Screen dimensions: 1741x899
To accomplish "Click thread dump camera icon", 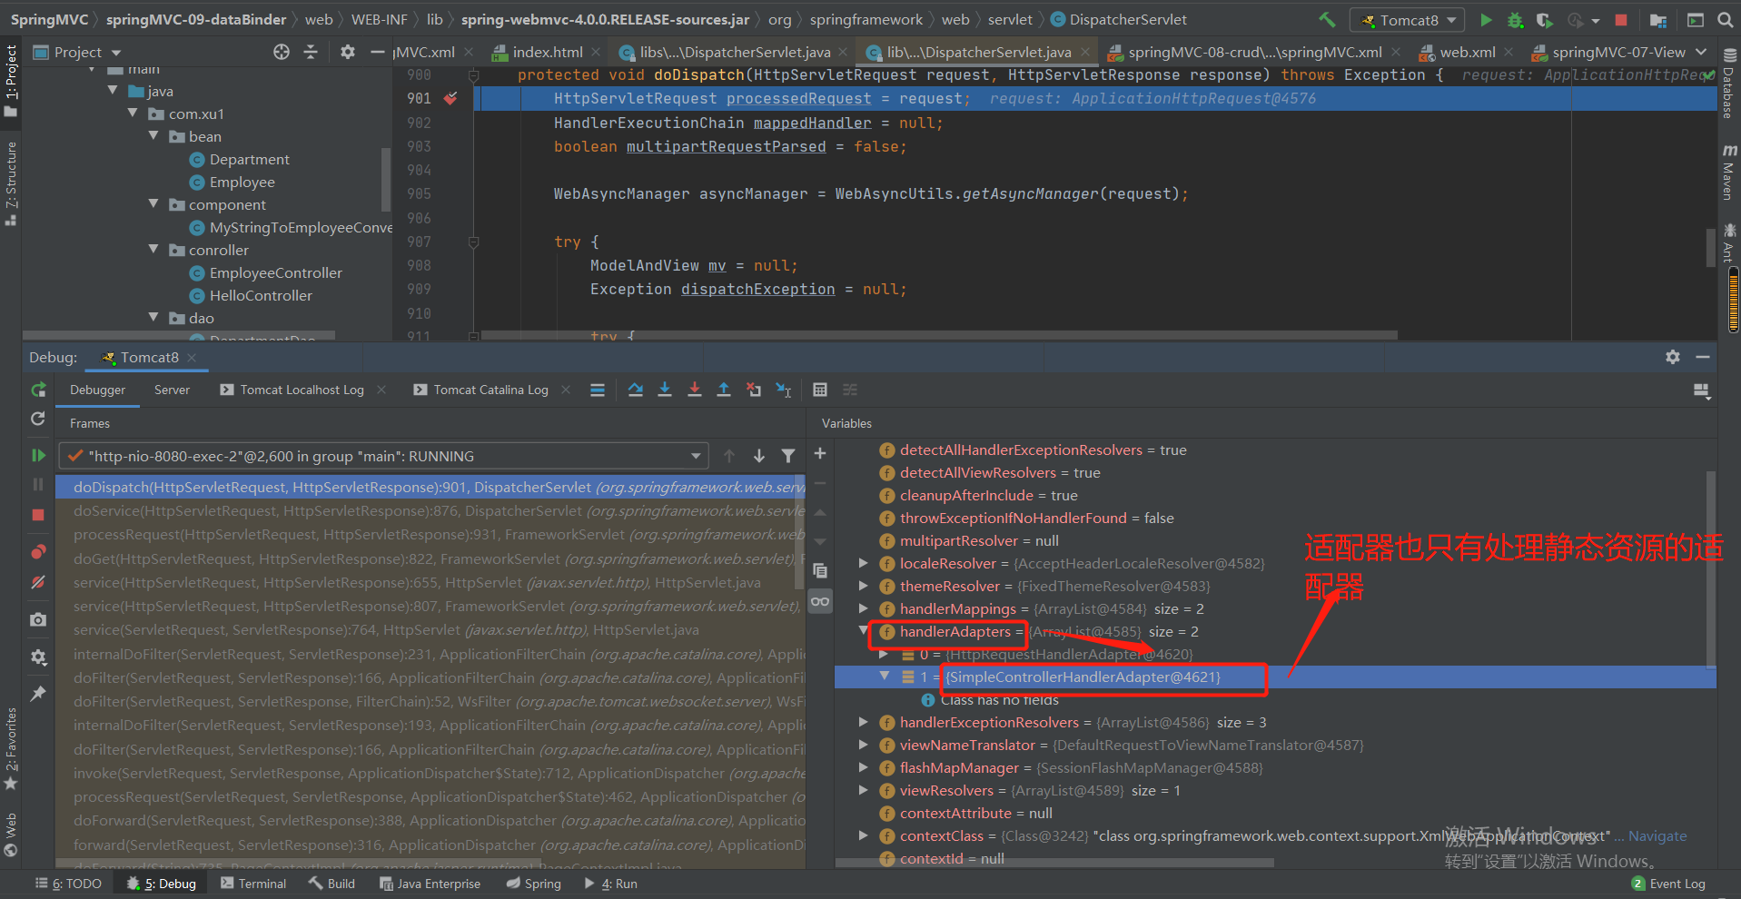I will point(38,619).
